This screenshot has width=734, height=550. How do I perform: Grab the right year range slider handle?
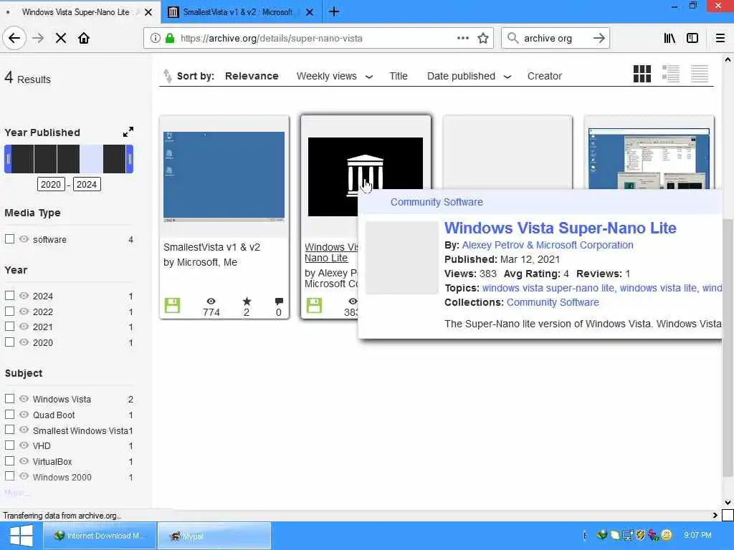pyautogui.click(x=130, y=159)
